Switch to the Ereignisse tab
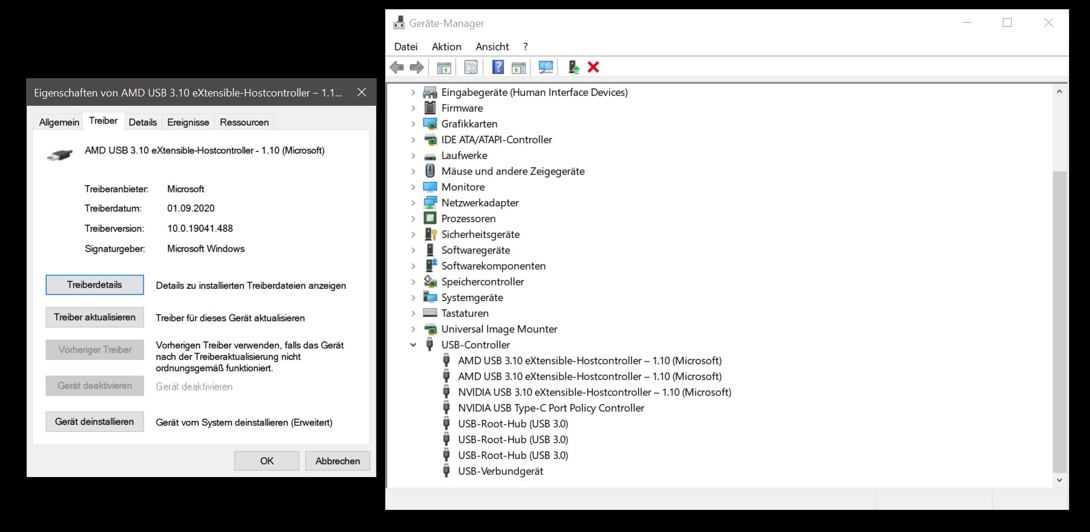 [x=188, y=122]
